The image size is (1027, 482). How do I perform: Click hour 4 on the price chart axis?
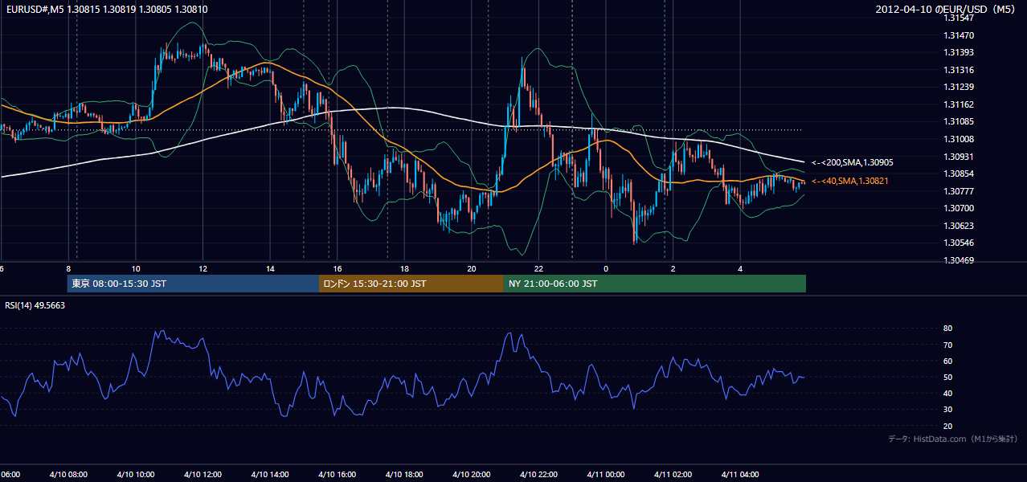pos(740,269)
